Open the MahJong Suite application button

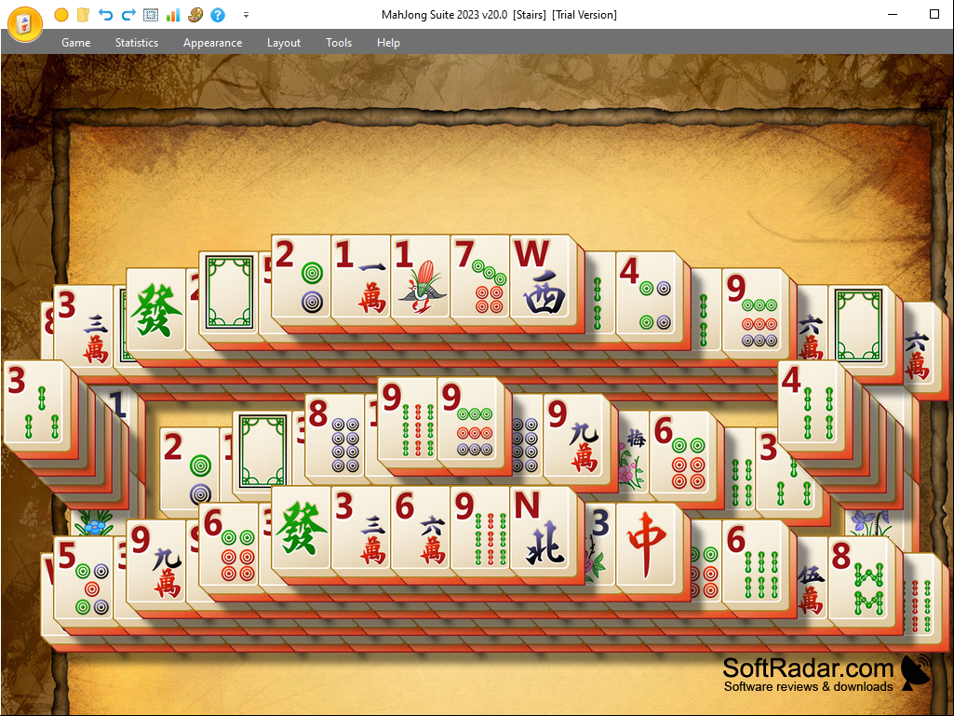pyautogui.click(x=25, y=23)
